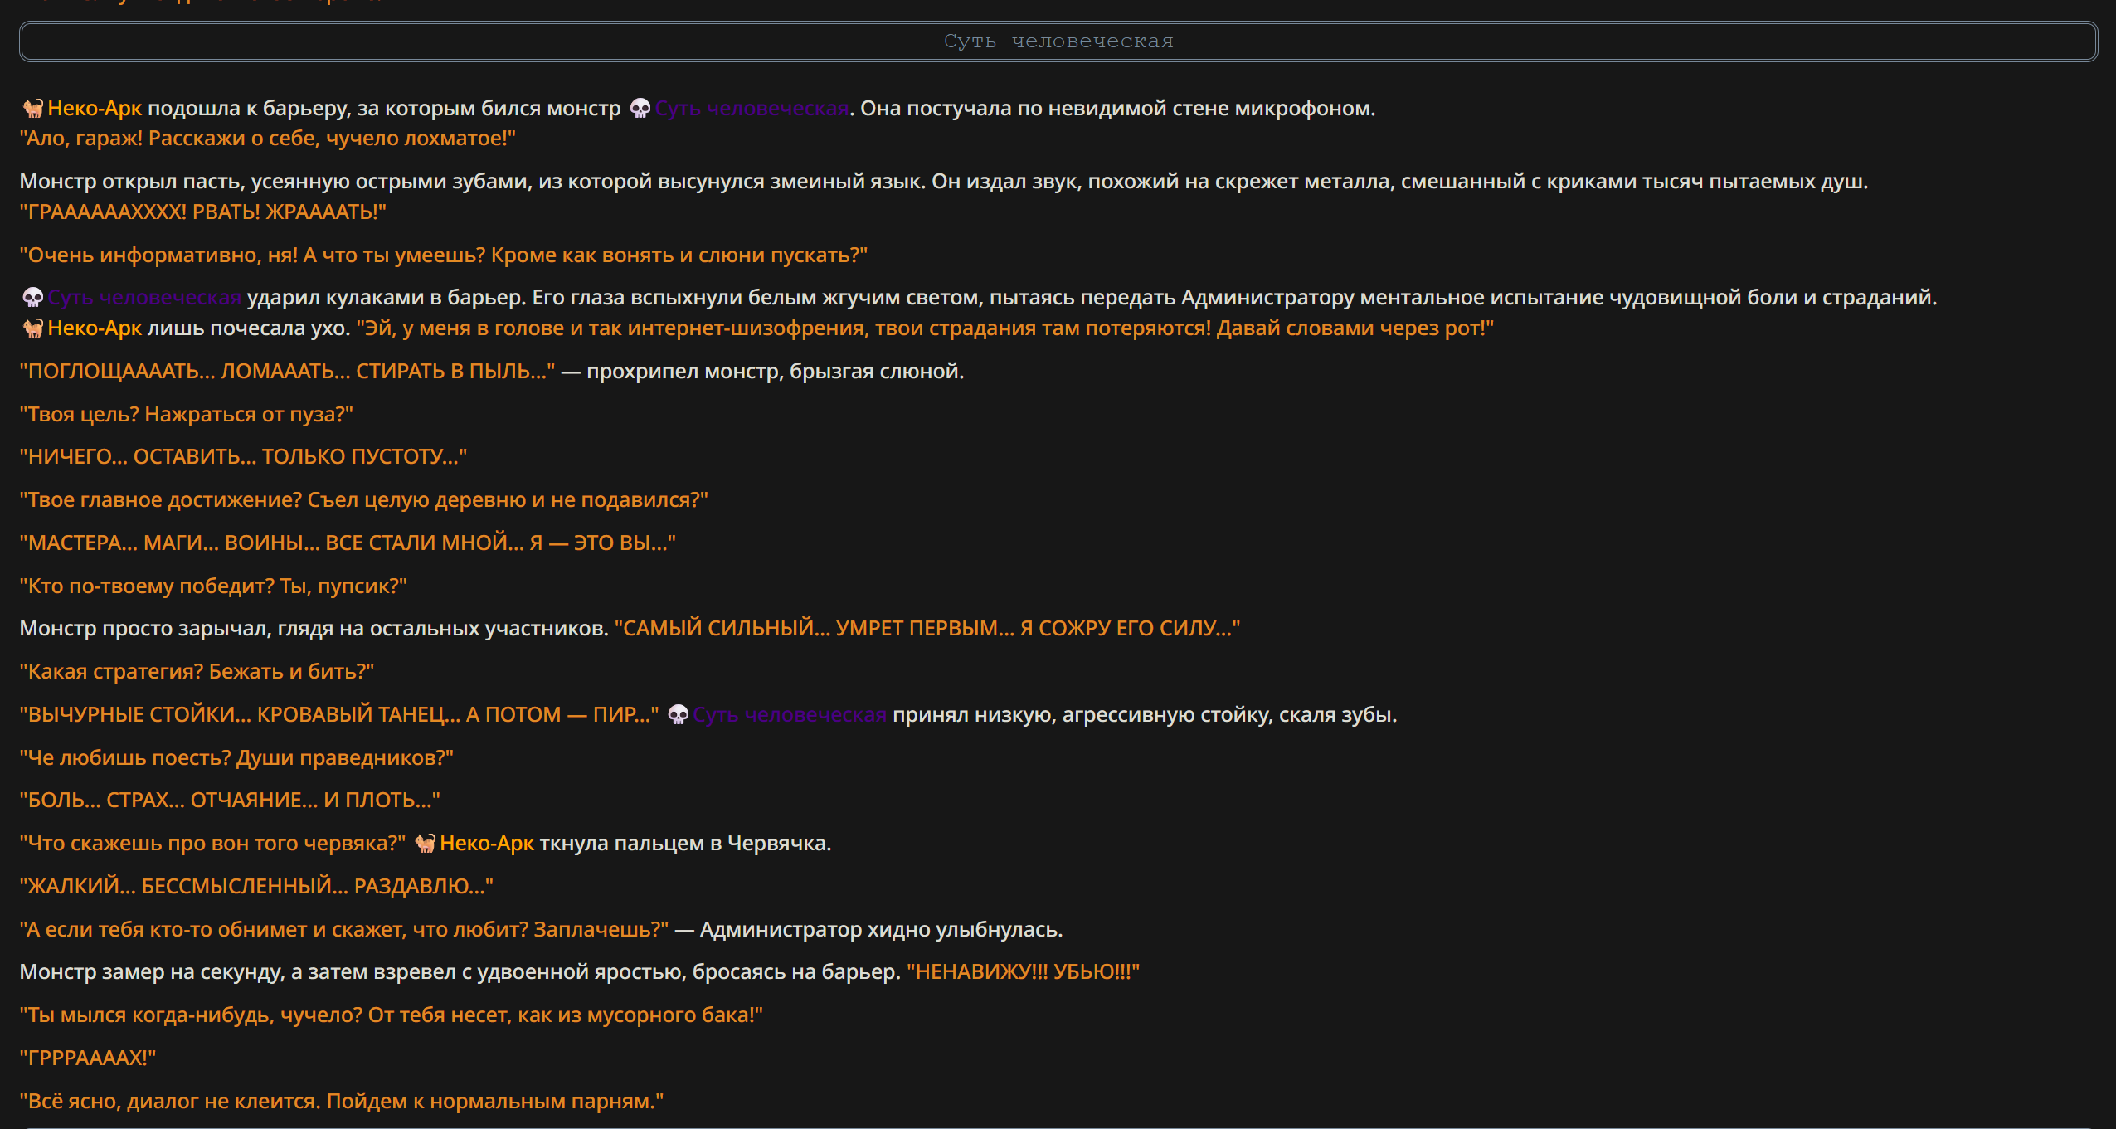Open Неко-Арк link before "ткнула пальцем"
The height and width of the screenshot is (1129, 2116).
coord(487,844)
